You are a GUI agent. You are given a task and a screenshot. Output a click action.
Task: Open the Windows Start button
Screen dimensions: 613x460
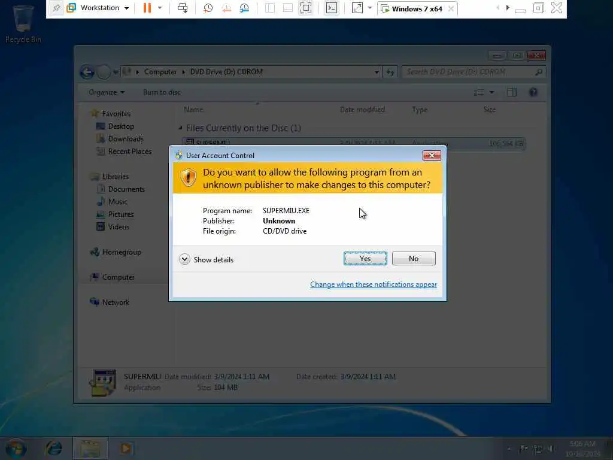tap(16, 448)
